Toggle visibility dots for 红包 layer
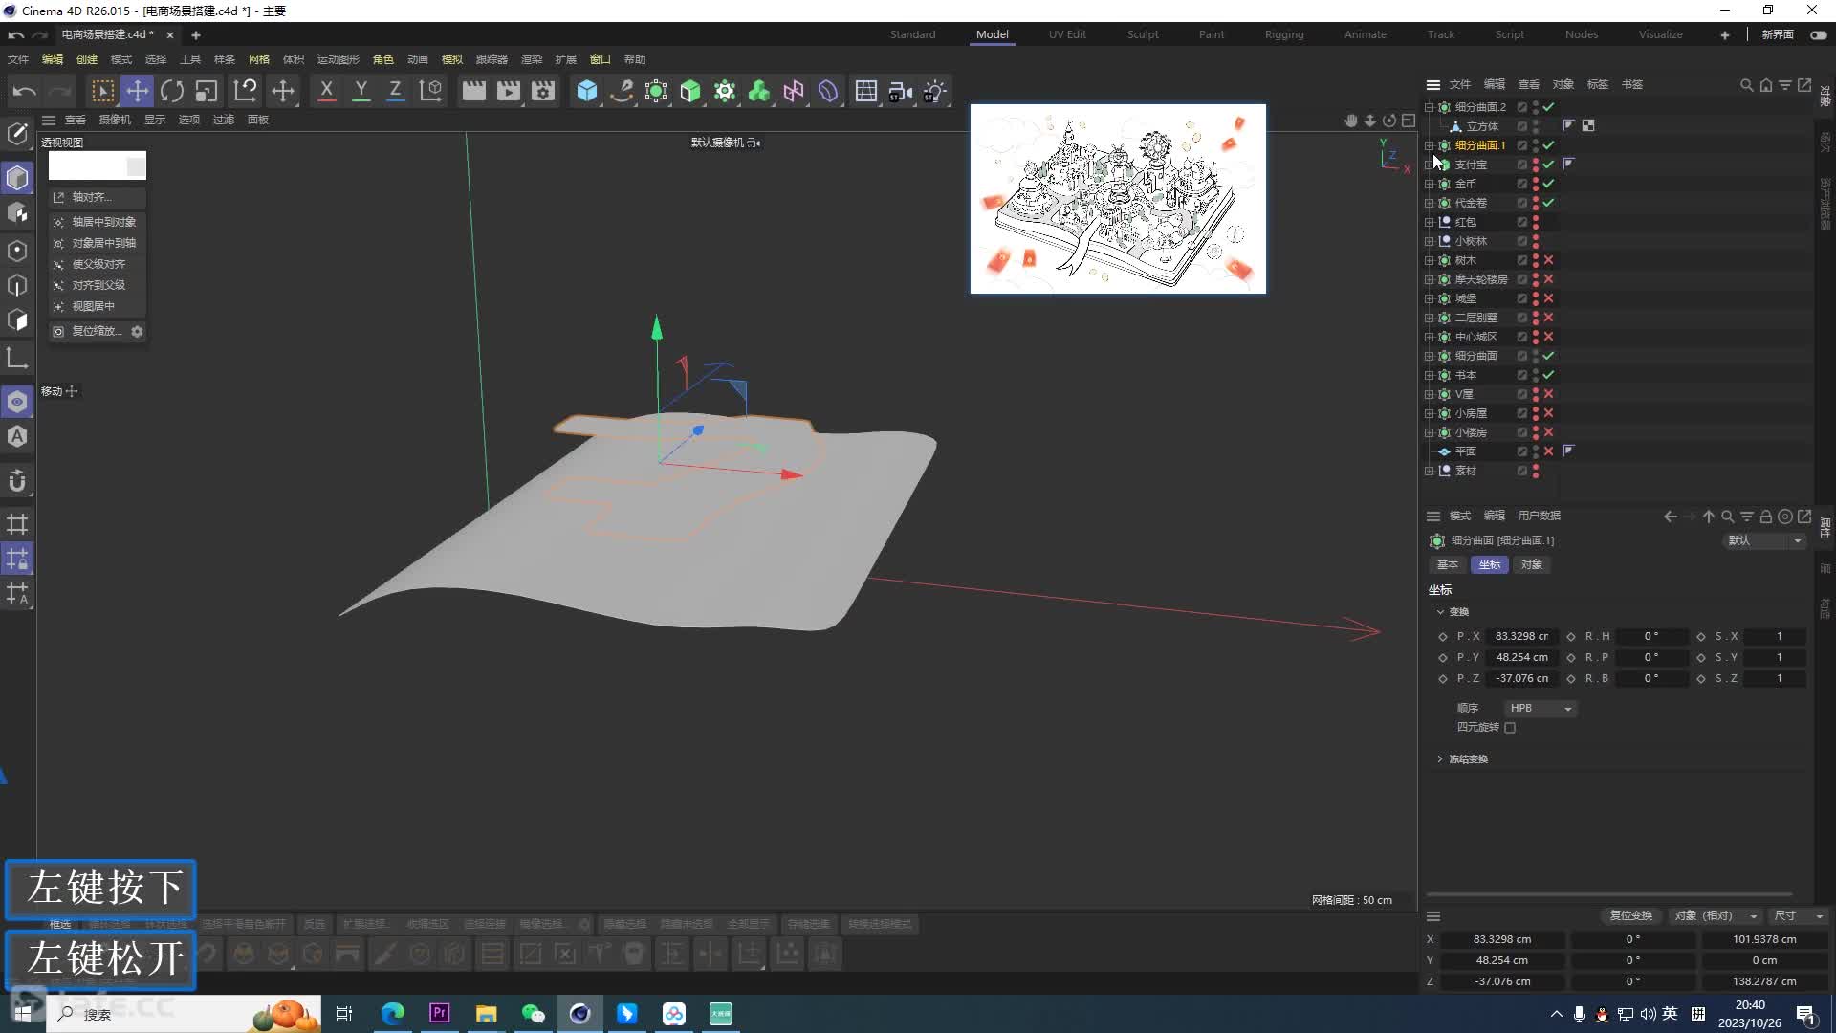Screen dimensions: 1836x1033 coord(1536,222)
